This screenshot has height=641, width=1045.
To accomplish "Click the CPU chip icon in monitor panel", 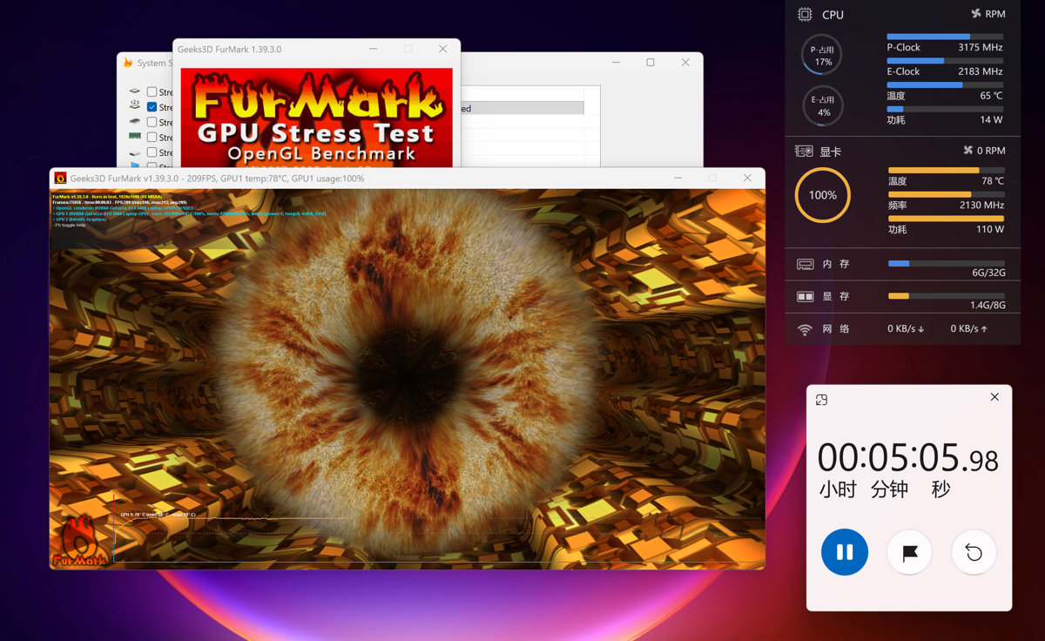I will [x=806, y=14].
